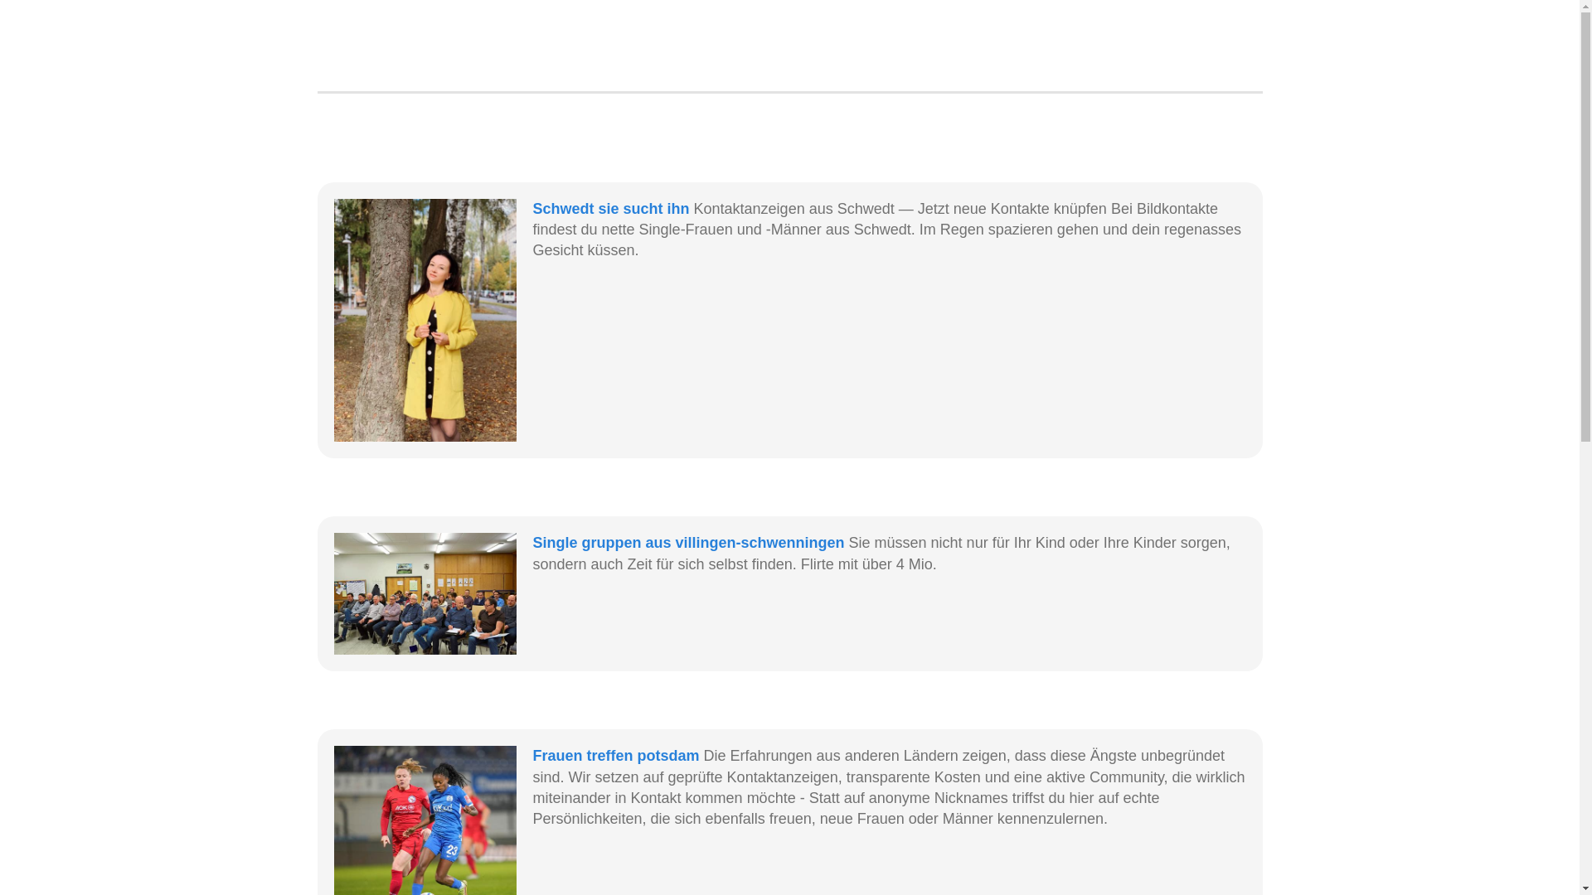The height and width of the screenshot is (895, 1592).
Task: Open the 'Frauen treffen potsdam' link
Action: coord(615,756)
